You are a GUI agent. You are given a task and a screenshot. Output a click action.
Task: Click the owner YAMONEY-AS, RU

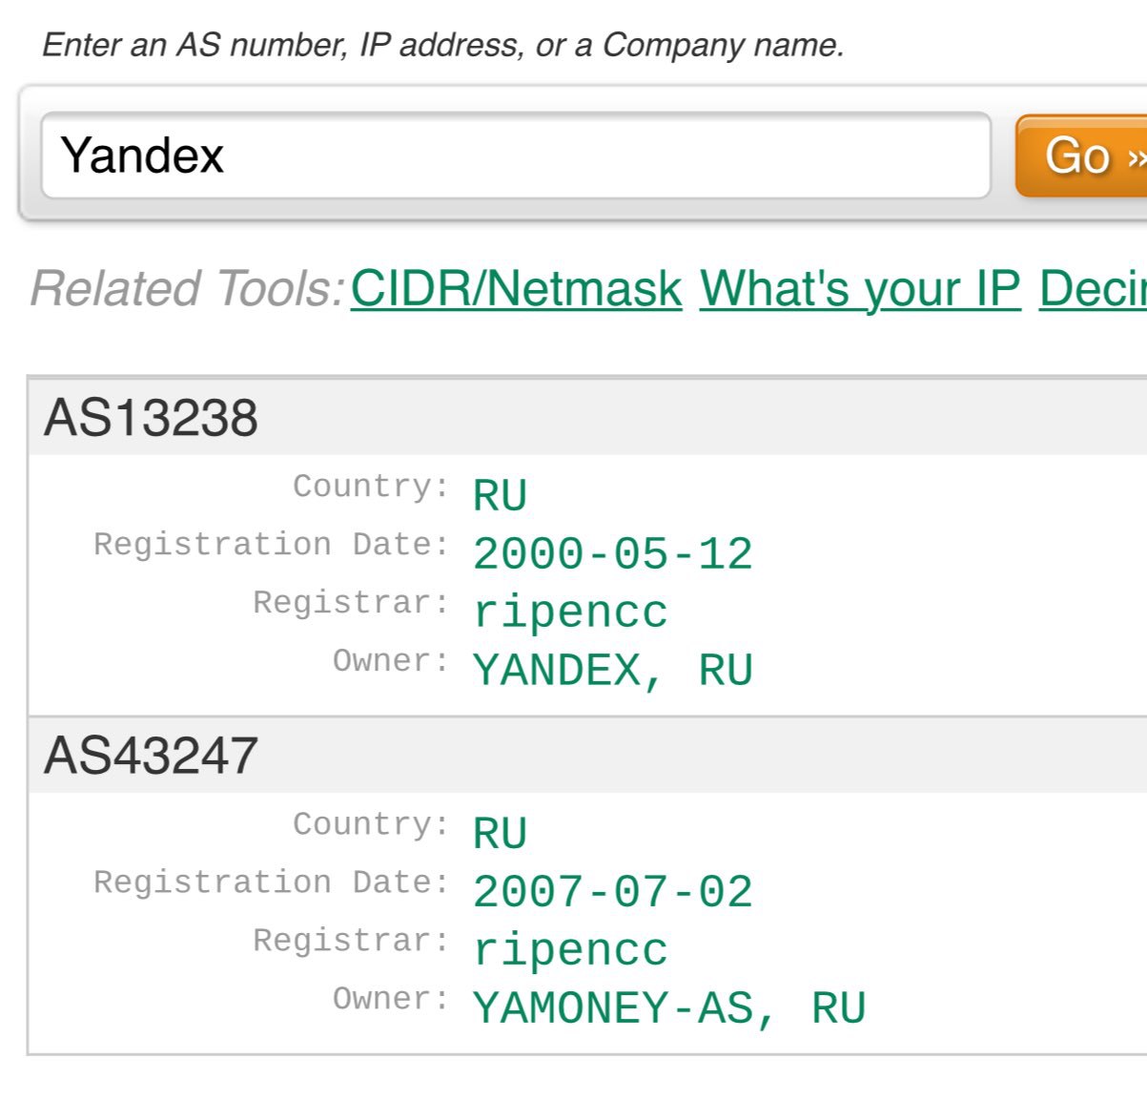[x=669, y=1008]
